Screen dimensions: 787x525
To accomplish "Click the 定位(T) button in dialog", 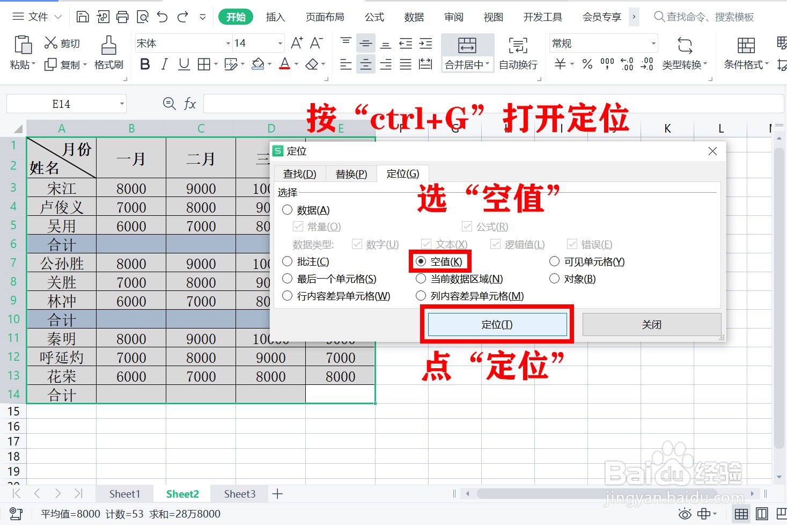I will pos(497,324).
